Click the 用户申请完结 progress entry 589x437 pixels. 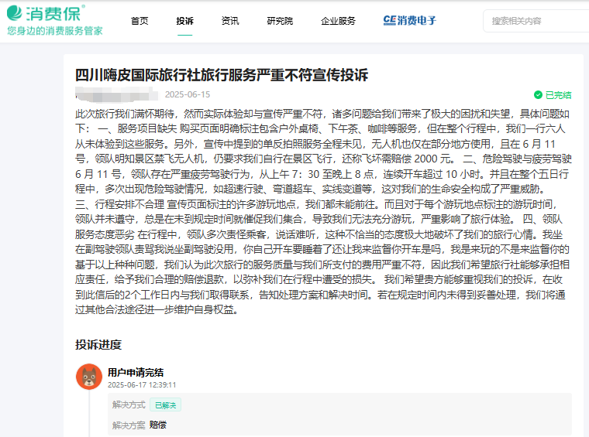point(136,373)
